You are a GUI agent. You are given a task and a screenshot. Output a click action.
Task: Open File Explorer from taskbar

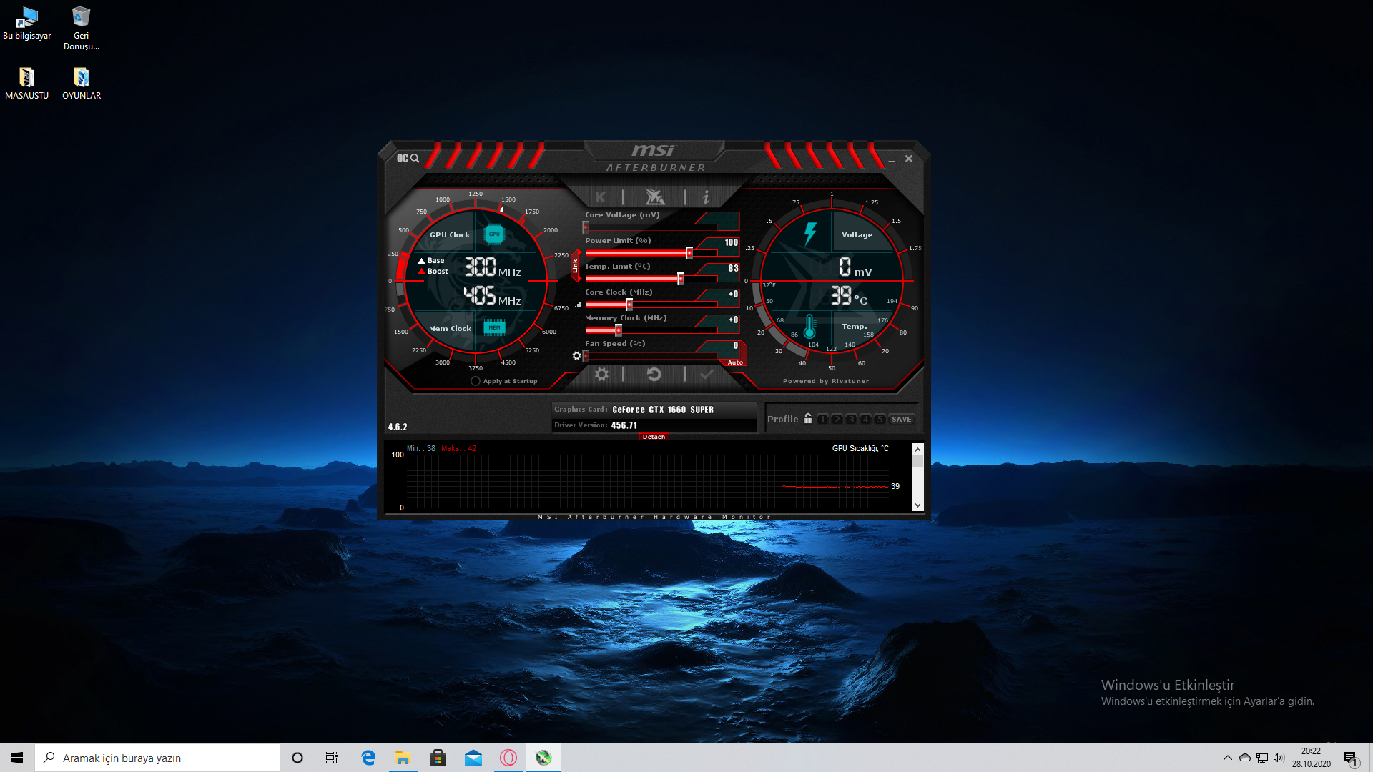(x=403, y=758)
